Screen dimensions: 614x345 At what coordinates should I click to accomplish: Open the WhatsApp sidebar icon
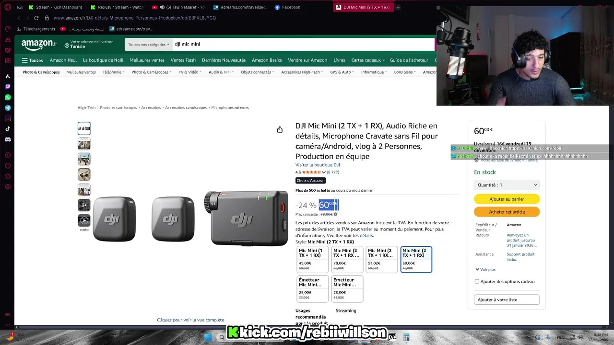tap(8, 97)
